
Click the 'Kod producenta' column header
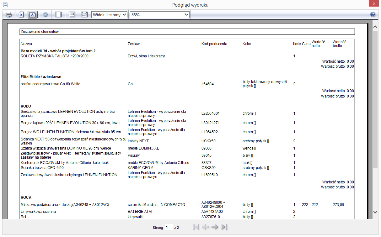coord(214,44)
